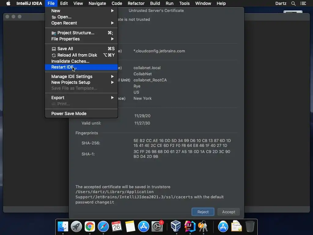Close the File menu in menu bar
The height and width of the screenshot is (235, 313).
click(x=51, y=3)
